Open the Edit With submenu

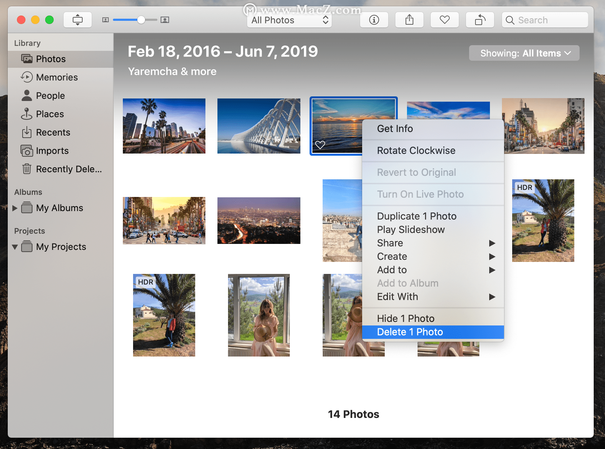(x=433, y=297)
